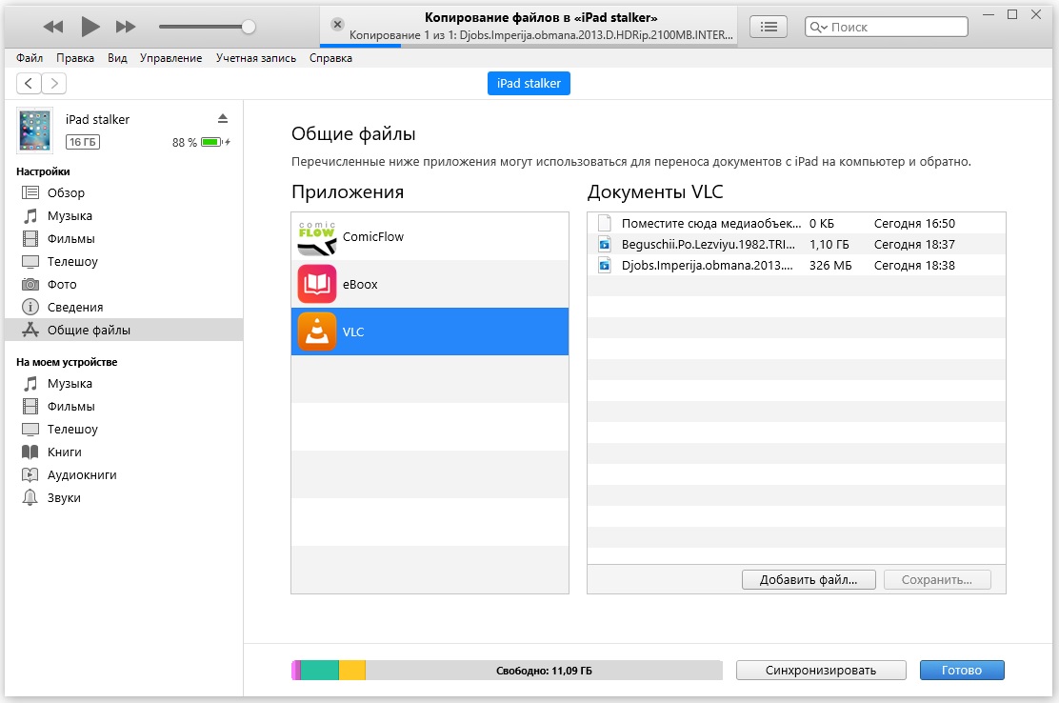The image size is (1059, 703).
Task: Select the eBoox app icon
Action: 317,284
